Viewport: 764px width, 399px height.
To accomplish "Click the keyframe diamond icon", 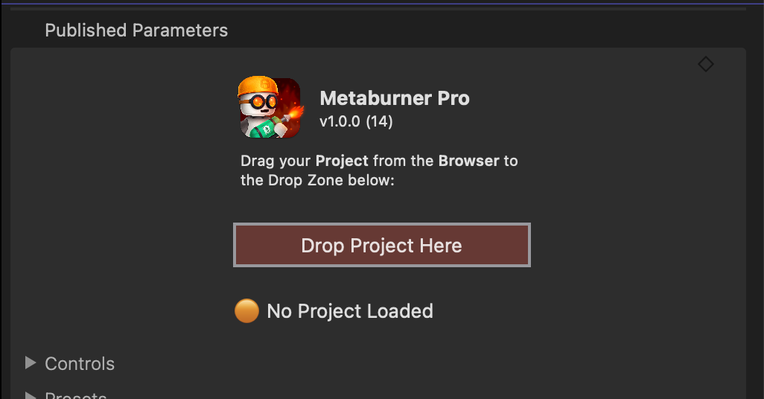I will tap(705, 64).
